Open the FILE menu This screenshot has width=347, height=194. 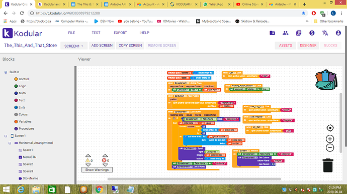[x=71, y=33]
